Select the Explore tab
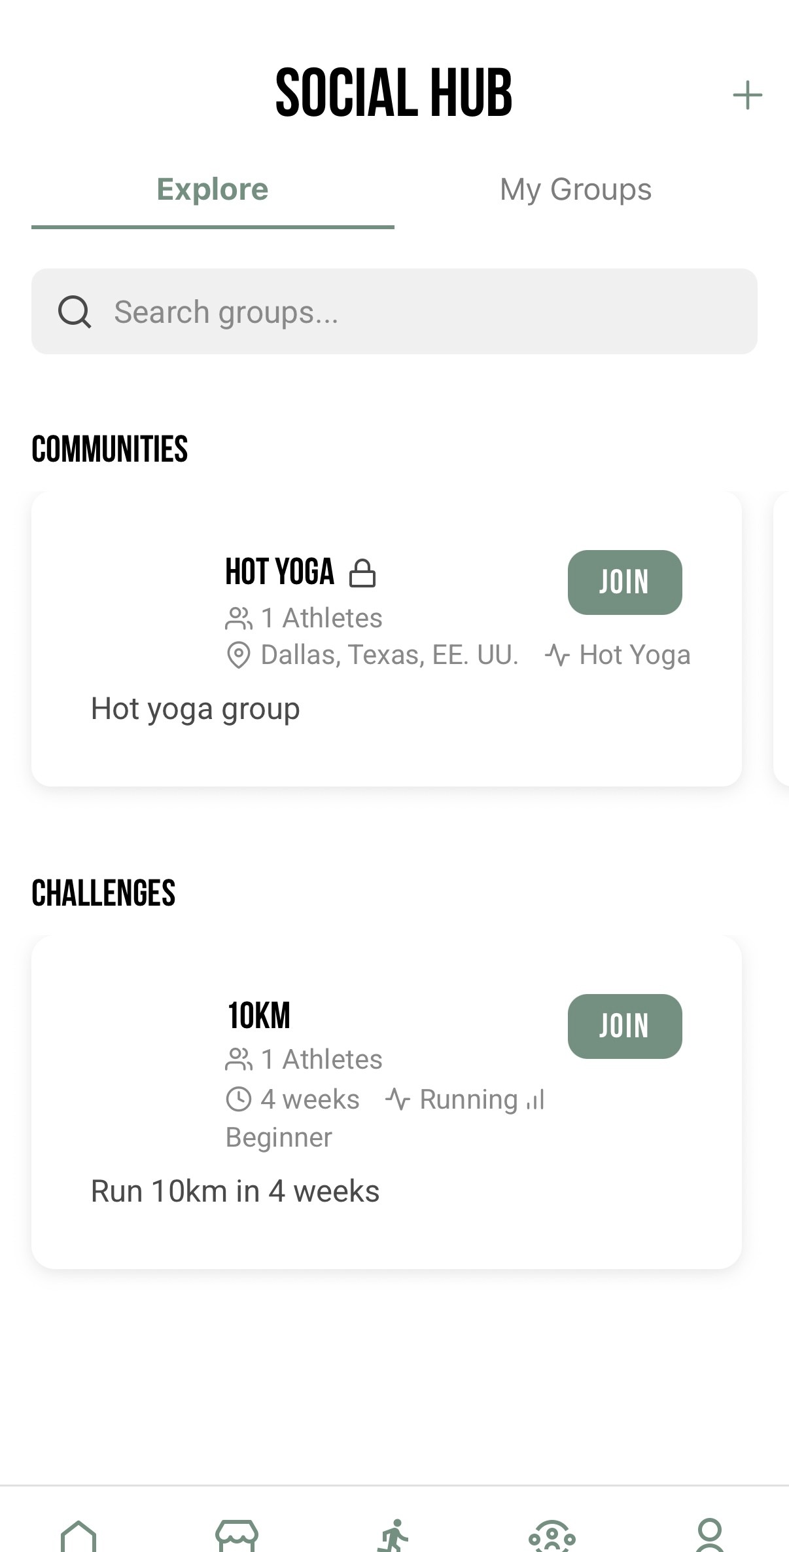The height and width of the screenshot is (1552, 789). coord(212,189)
